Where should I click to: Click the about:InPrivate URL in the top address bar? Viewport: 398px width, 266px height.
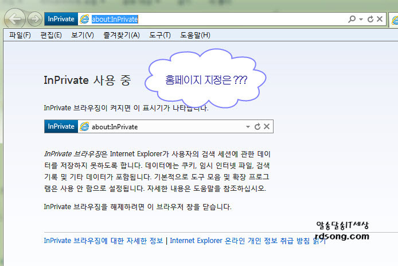(x=115, y=20)
